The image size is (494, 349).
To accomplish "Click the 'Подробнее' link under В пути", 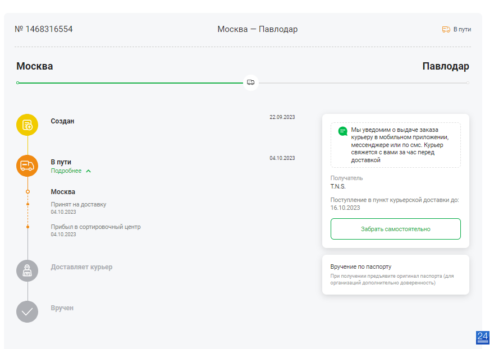I will [x=66, y=171].
